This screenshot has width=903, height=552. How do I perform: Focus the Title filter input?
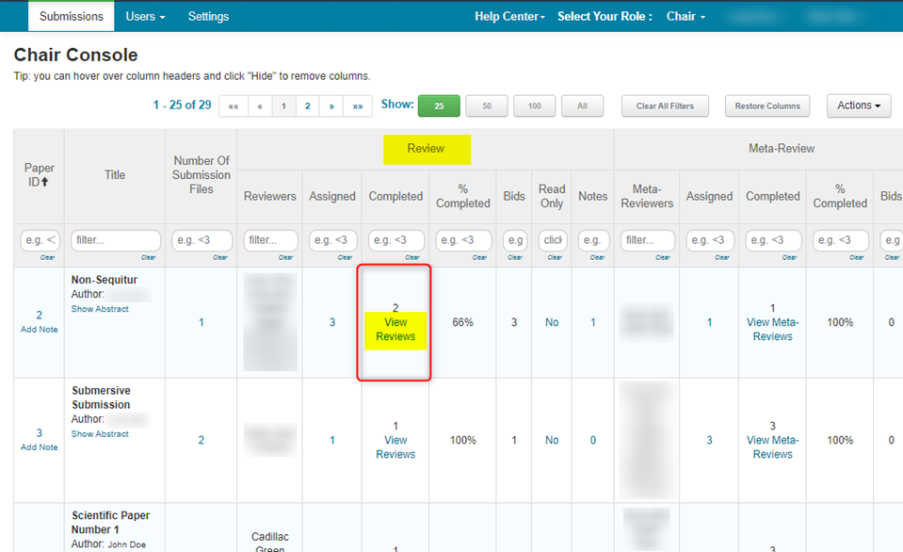[115, 239]
